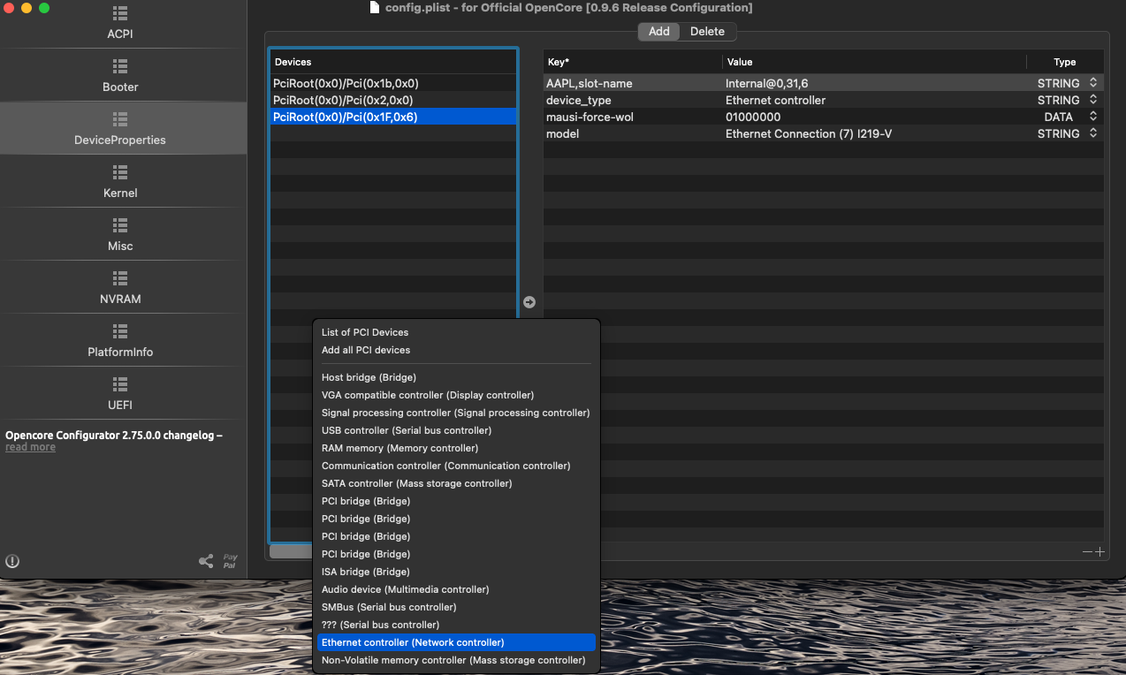Click the PayPal donate icon

[230, 561]
